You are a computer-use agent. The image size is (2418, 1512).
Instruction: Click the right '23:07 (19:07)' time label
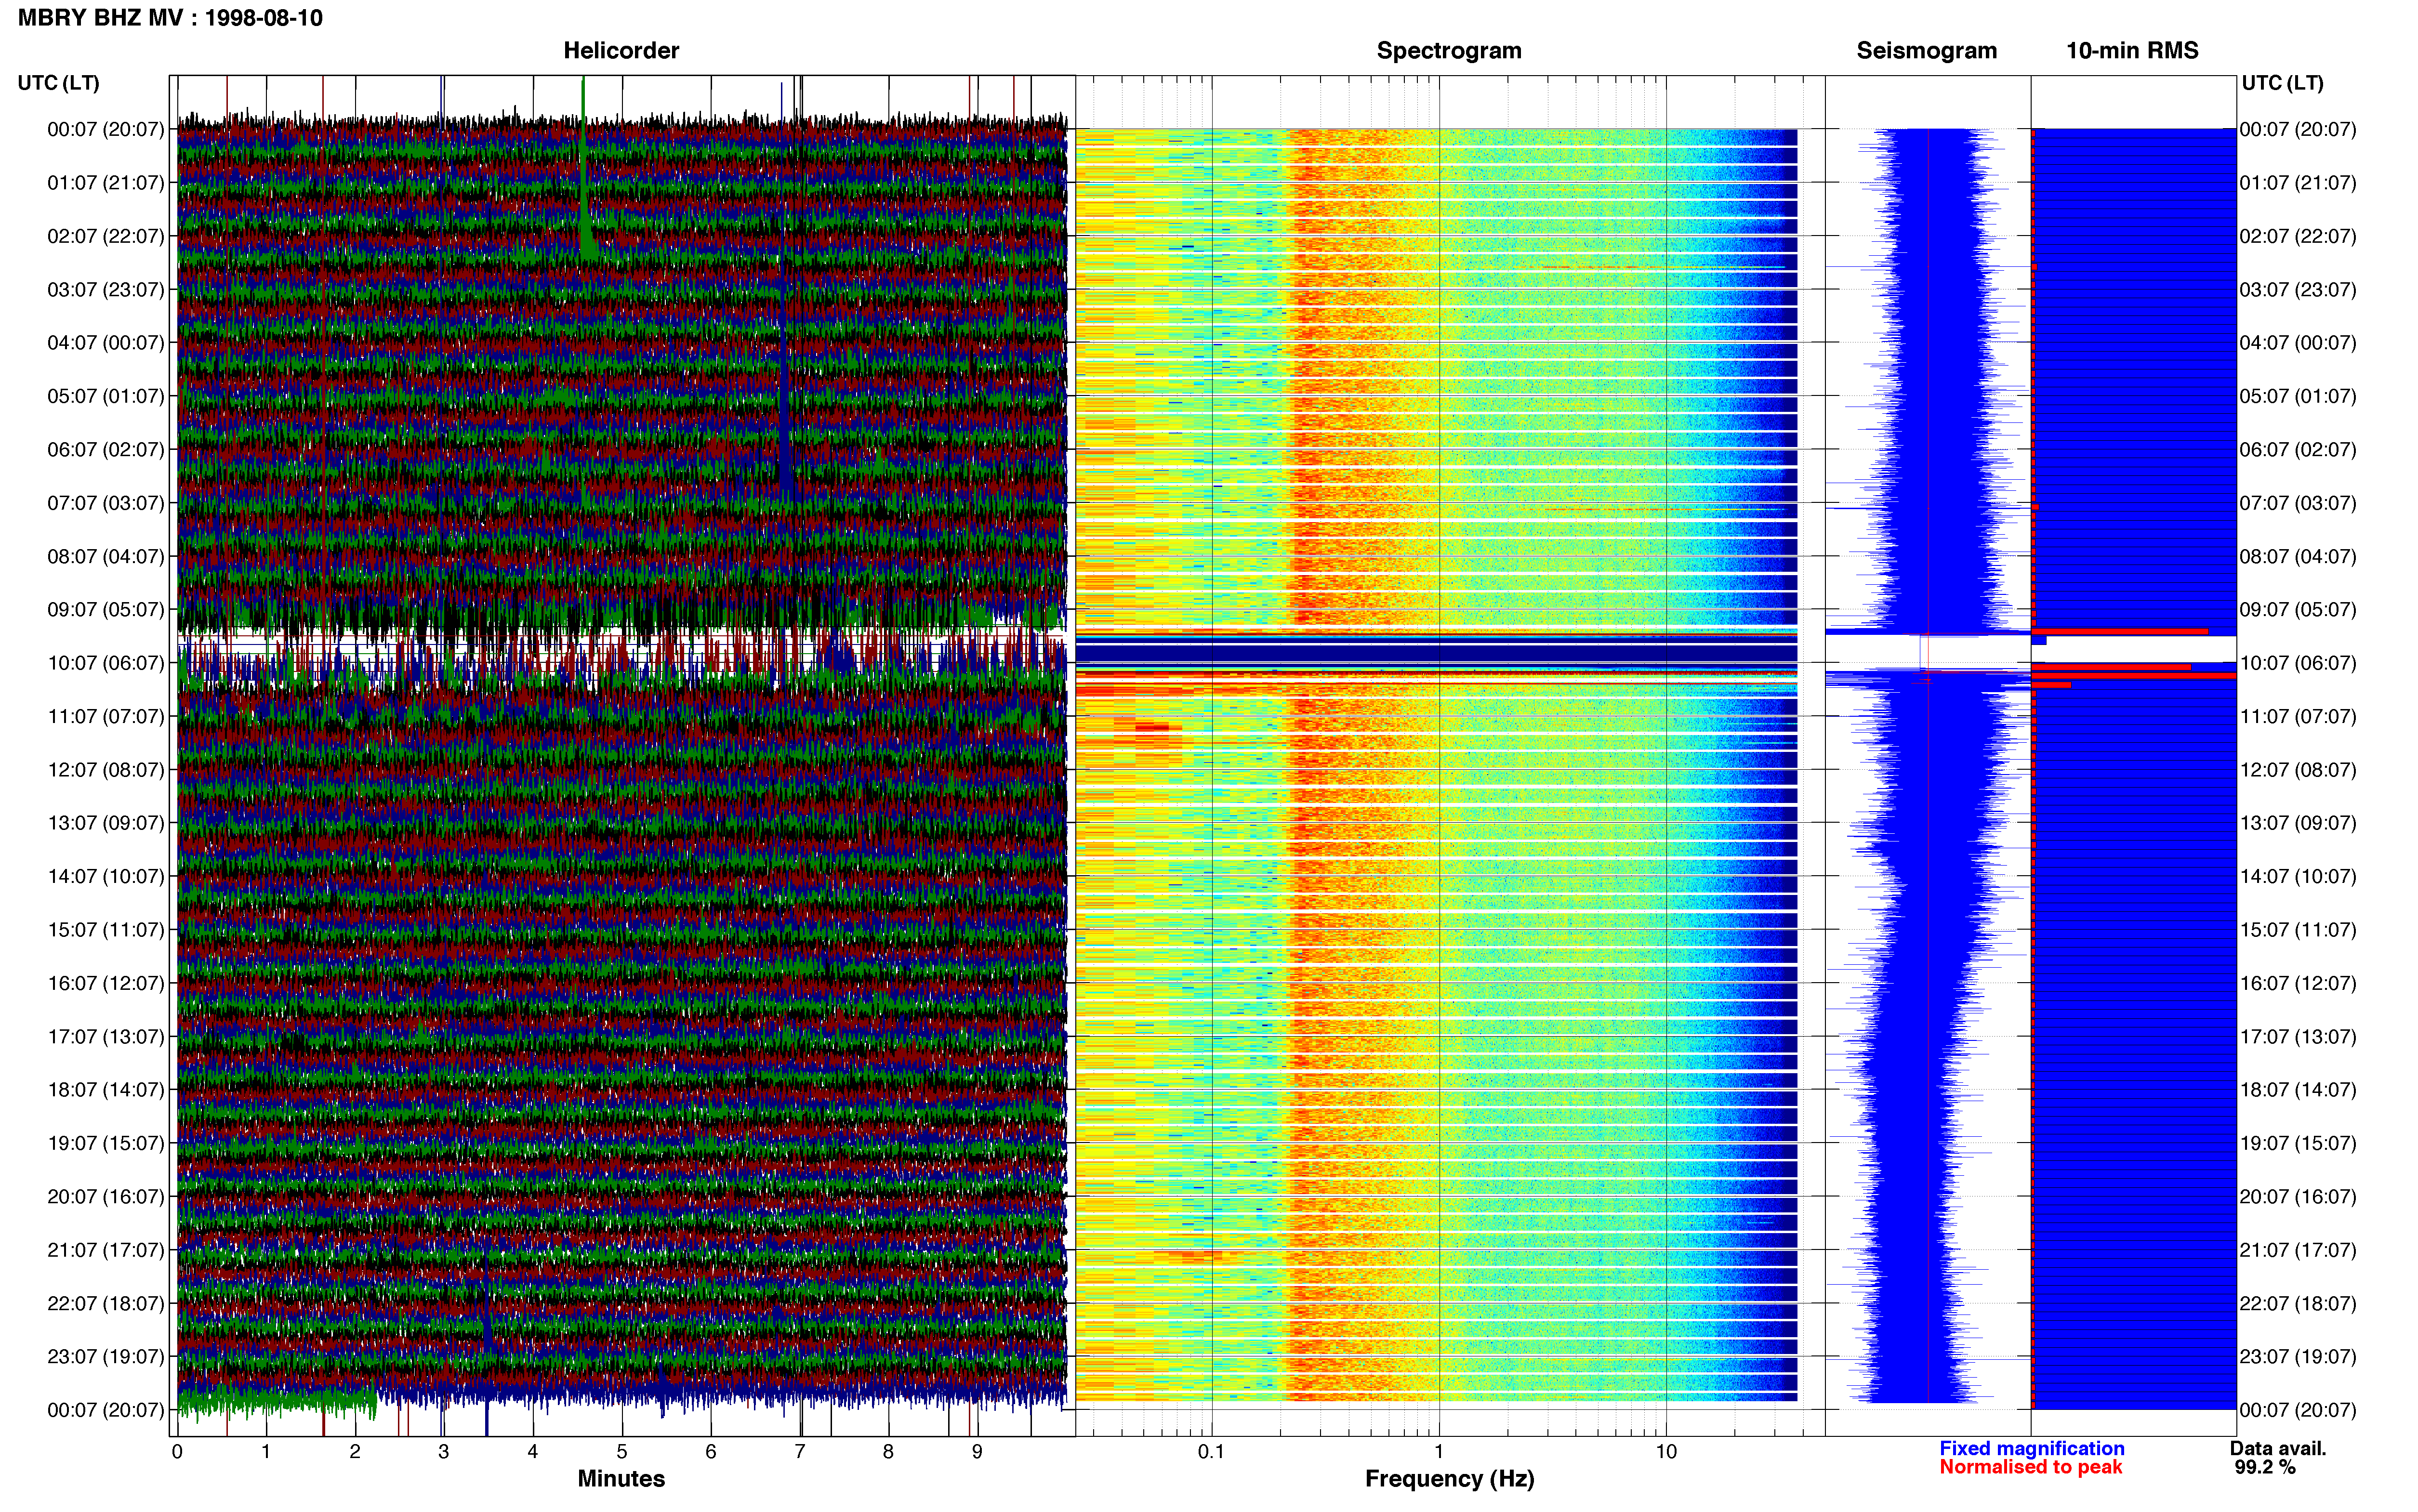point(2298,1357)
